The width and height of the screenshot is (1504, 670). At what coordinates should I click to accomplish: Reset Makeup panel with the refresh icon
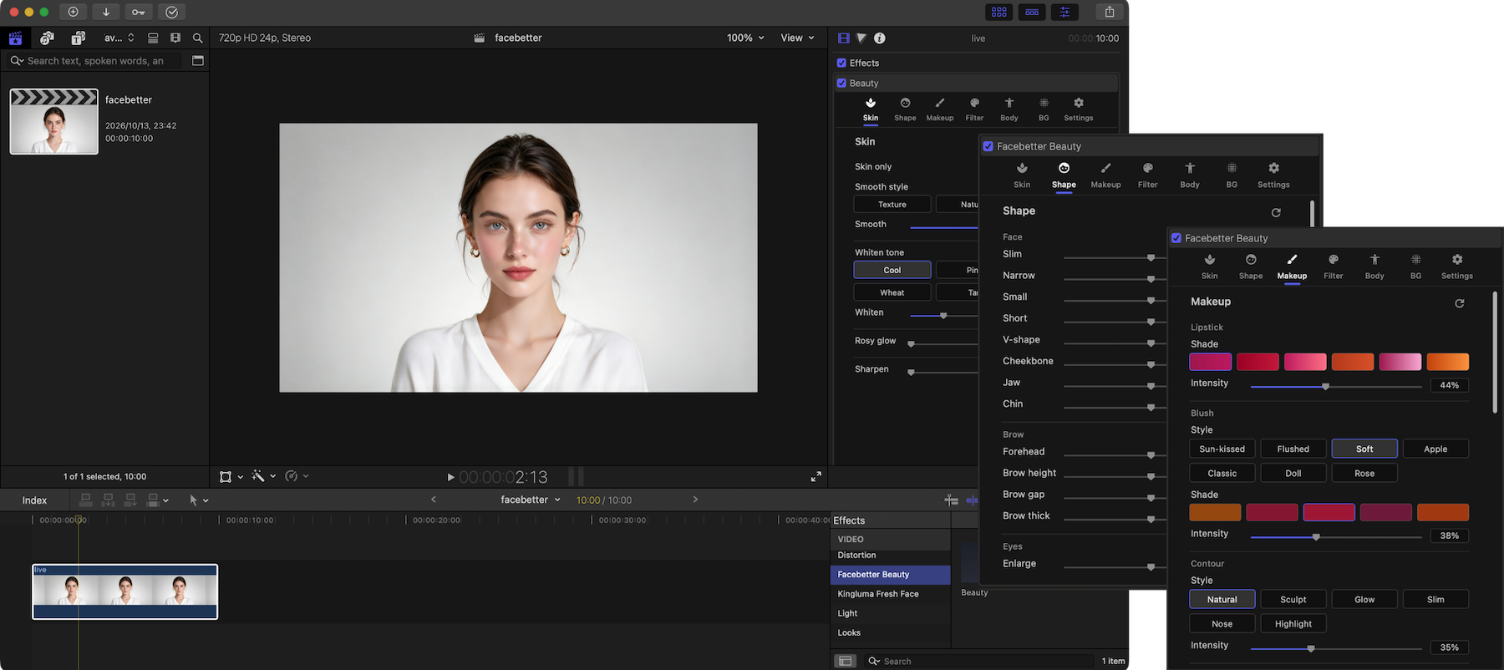point(1460,303)
